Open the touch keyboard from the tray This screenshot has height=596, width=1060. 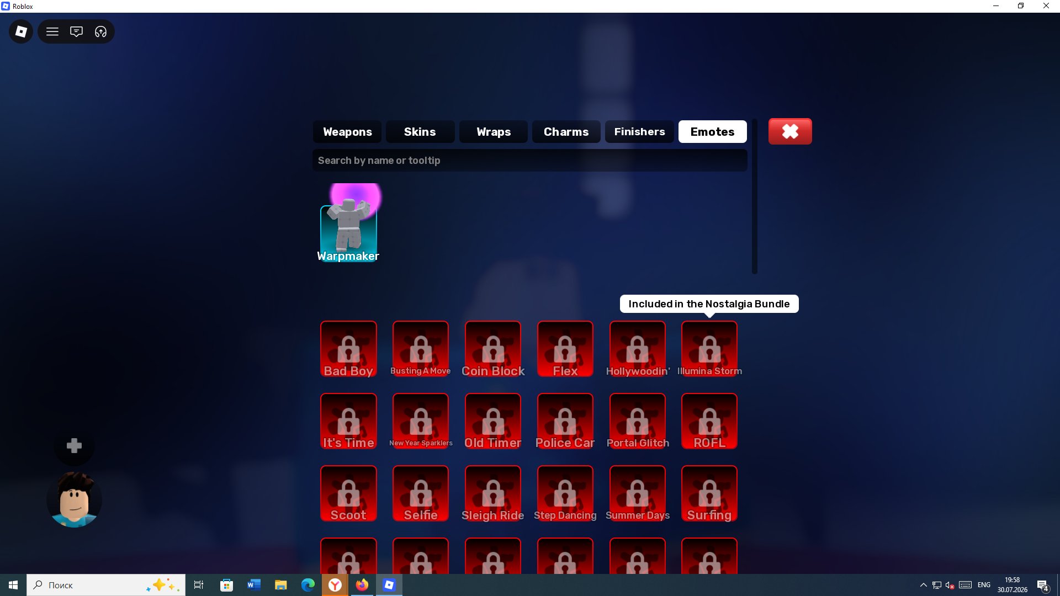coord(965,585)
